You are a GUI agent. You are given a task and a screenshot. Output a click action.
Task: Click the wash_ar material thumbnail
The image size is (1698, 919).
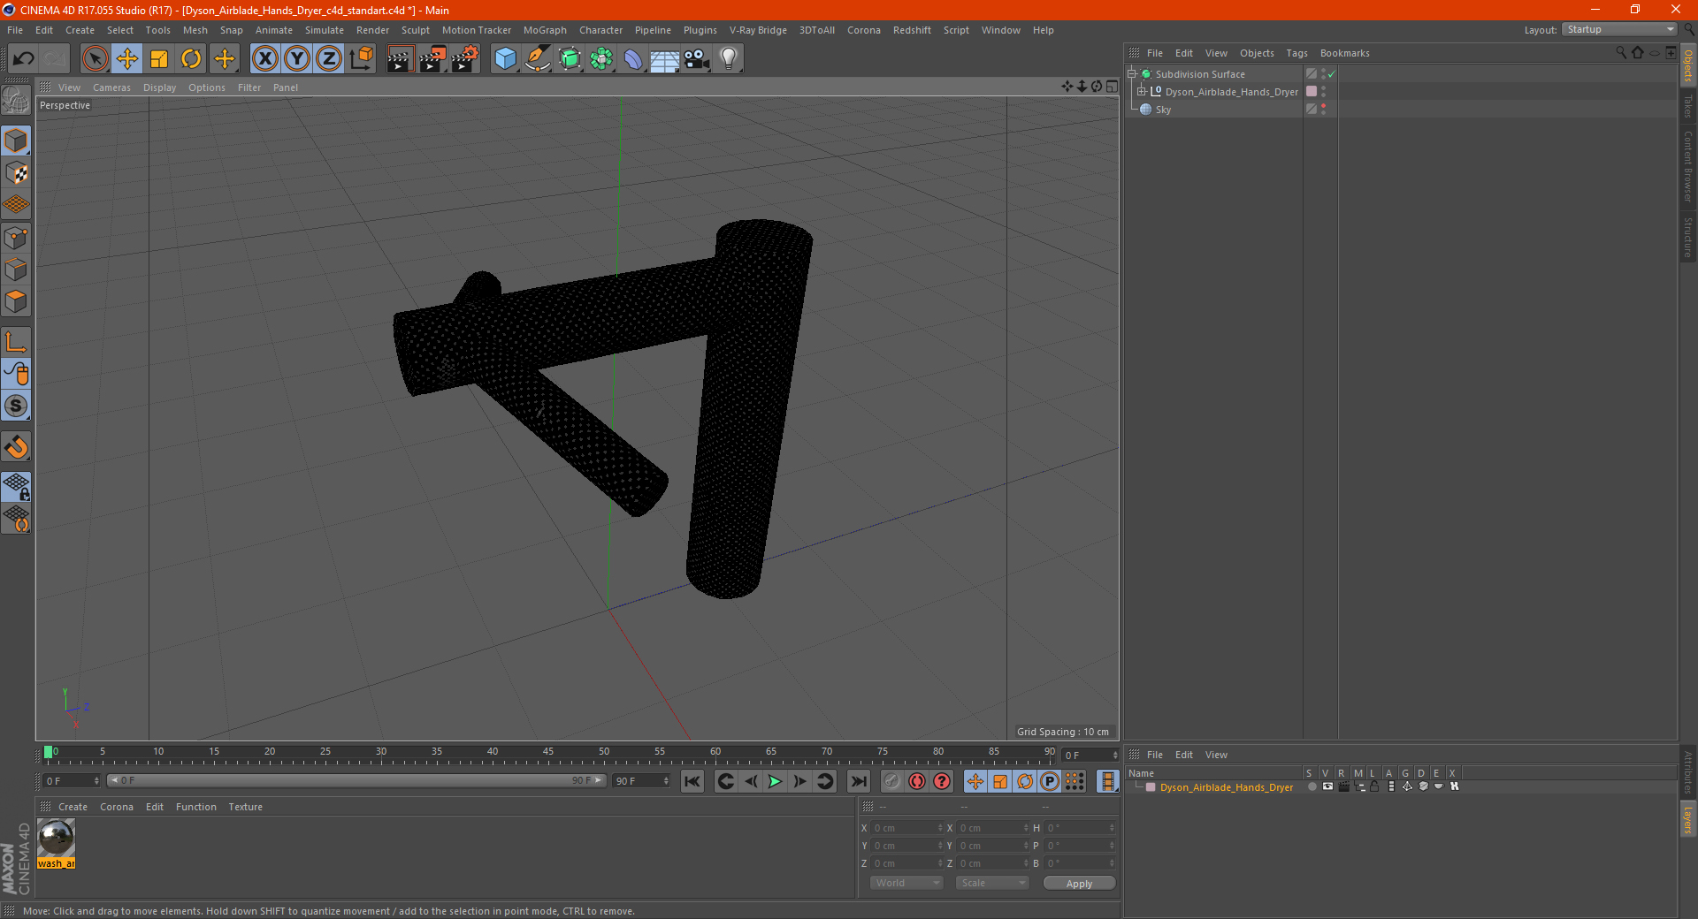pos(57,838)
